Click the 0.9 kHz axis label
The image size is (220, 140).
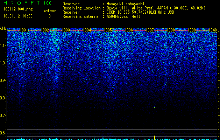(3, 80)
